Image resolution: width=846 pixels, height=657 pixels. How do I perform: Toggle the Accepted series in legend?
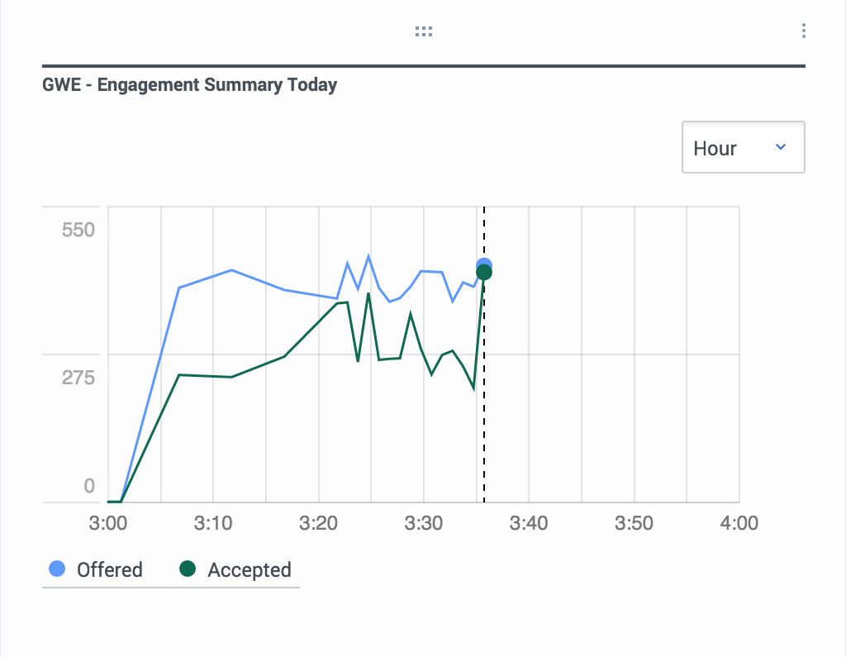pos(235,569)
